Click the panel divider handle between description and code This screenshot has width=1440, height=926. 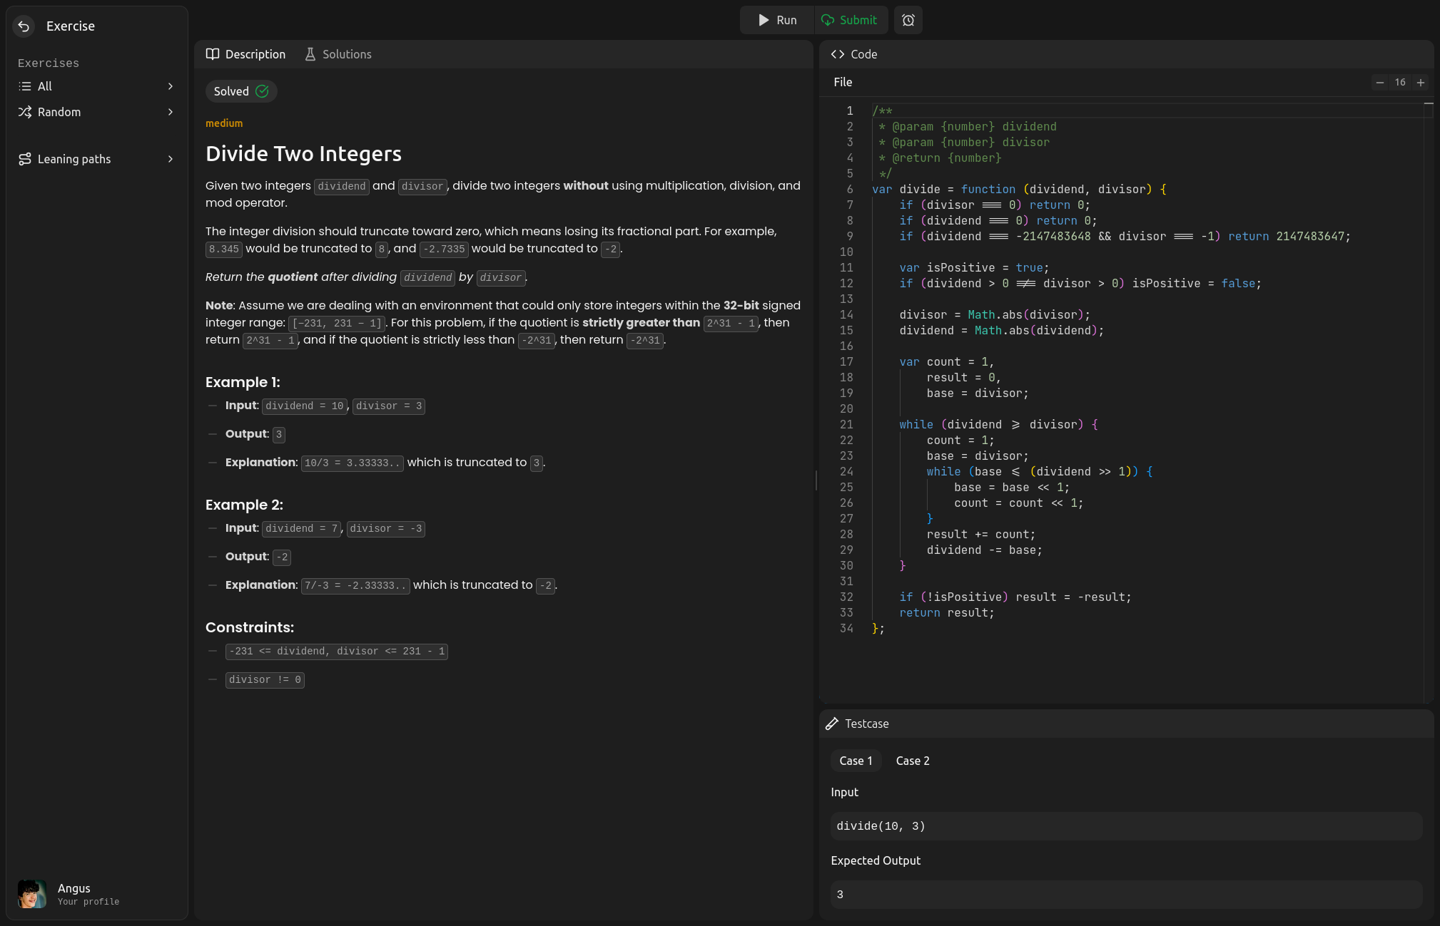[816, 480]
